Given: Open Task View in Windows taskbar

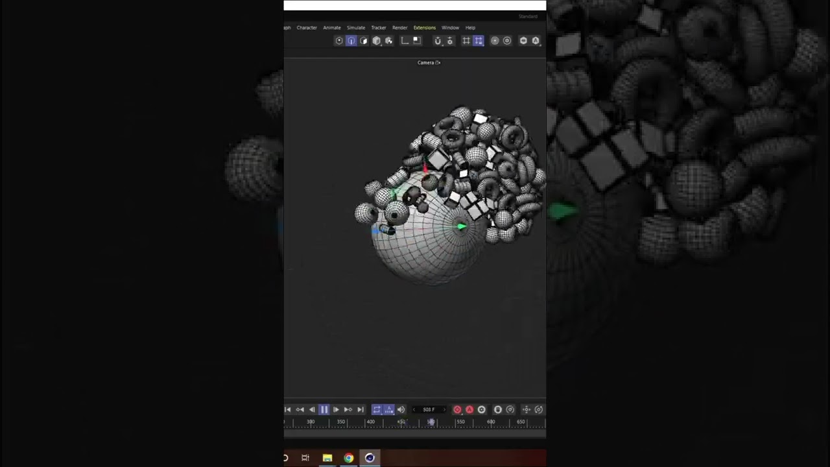Looking at the screenshot, I should tap(305, 458).
